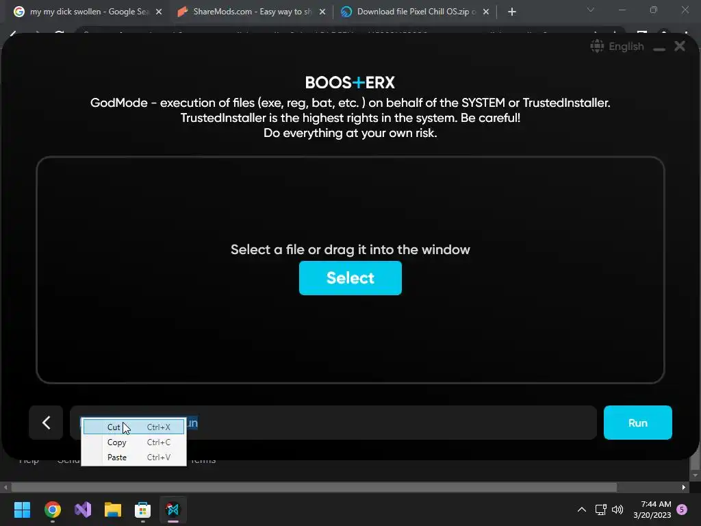Close the Google Search tab
This screenshot has height=526, width=701.
pyautogui.click(x=159, y=12)
